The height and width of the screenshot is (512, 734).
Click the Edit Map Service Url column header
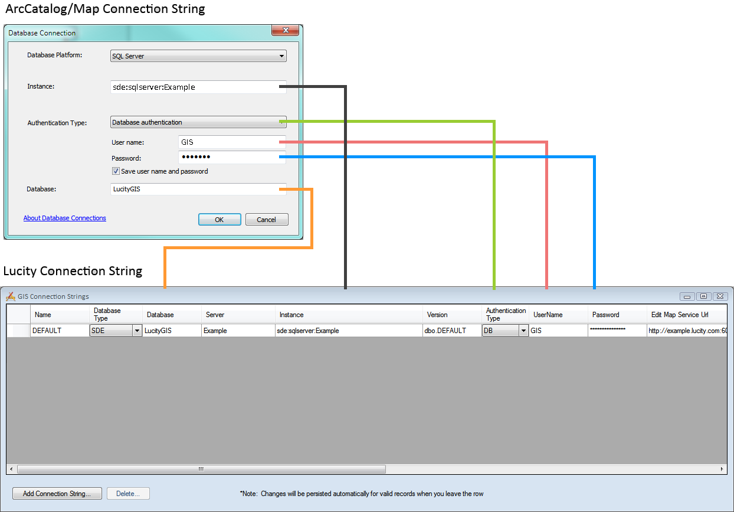pos(687,315)
